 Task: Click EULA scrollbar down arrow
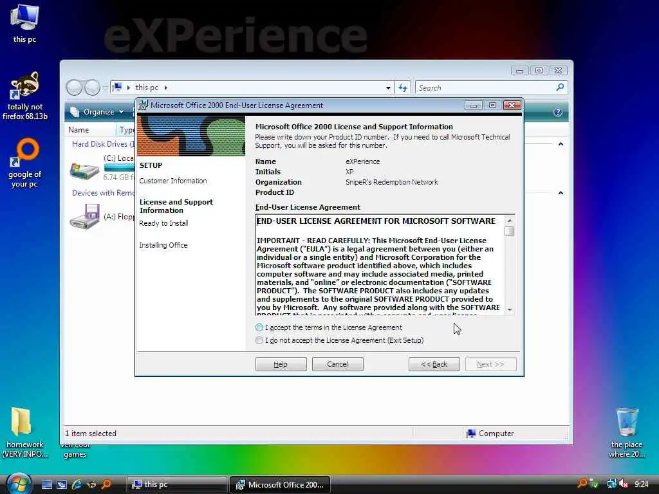510,309
